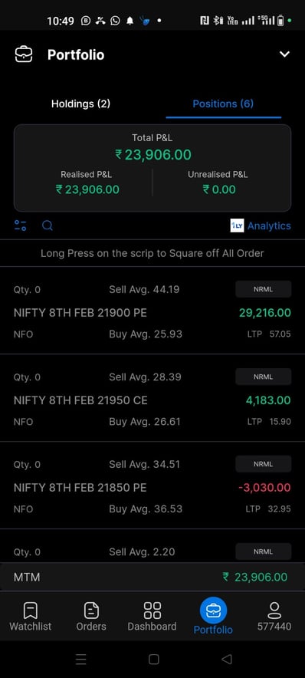The width and height of the screenshot is (305, 678).
Task: Tap the Android back triangle button
Action: tap(226, 659)
